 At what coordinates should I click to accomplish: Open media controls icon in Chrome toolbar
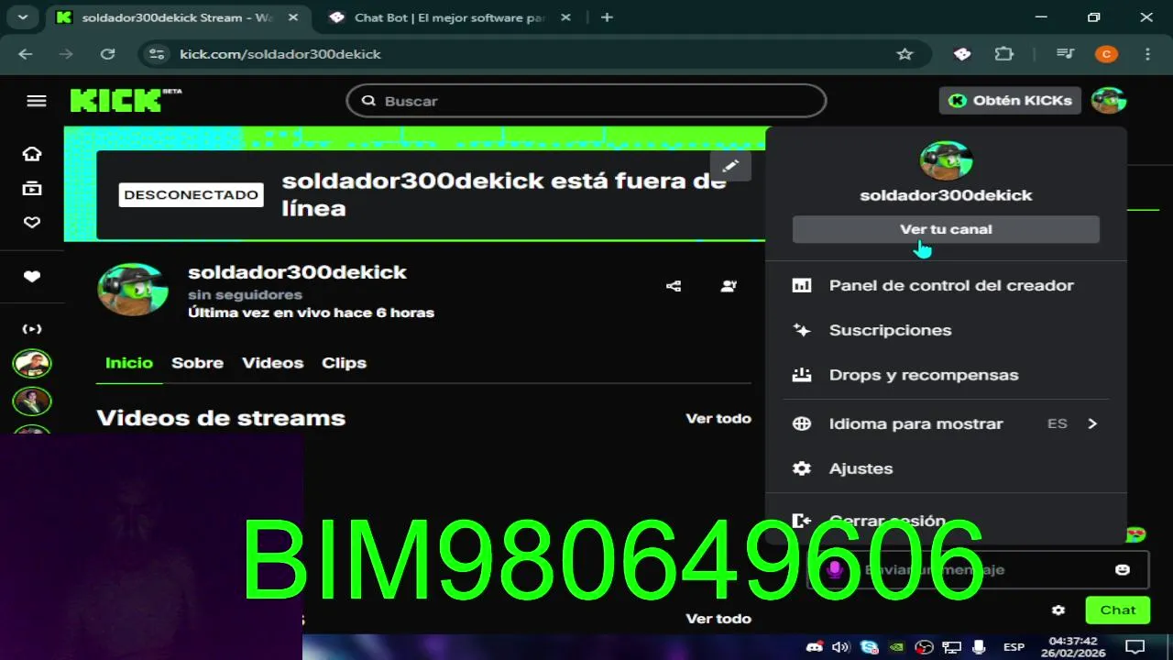tap(1065, 54)
